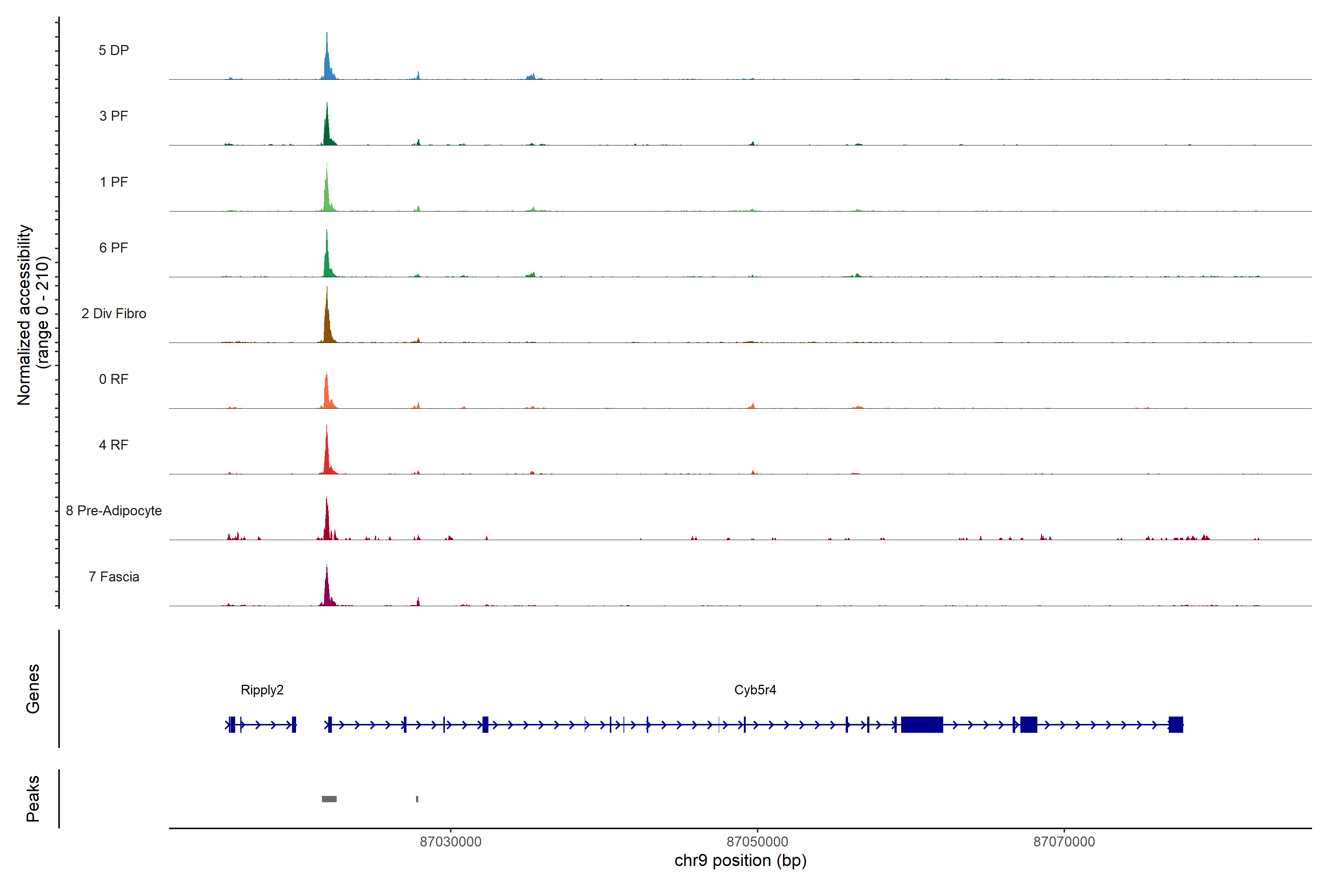Click the 7 Fascia track label
The height and width of the screenshot is (886, 1329).
[114, 577]
